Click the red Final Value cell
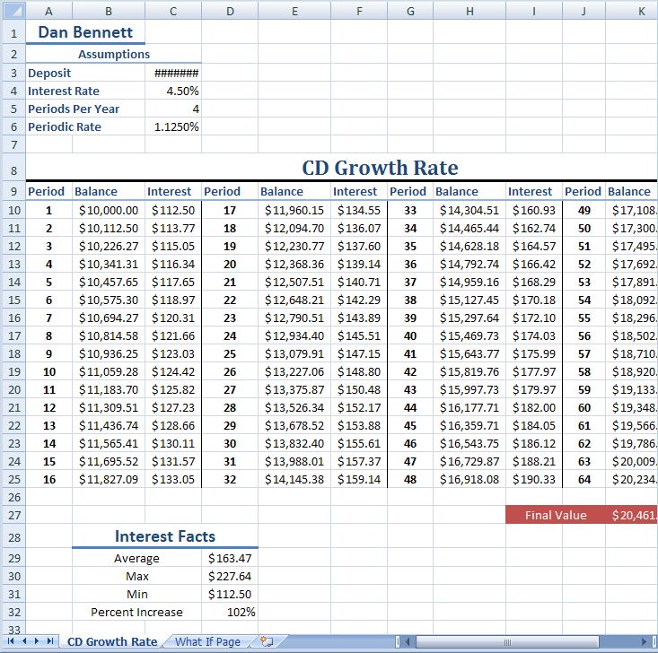 [x=556, y=515]
